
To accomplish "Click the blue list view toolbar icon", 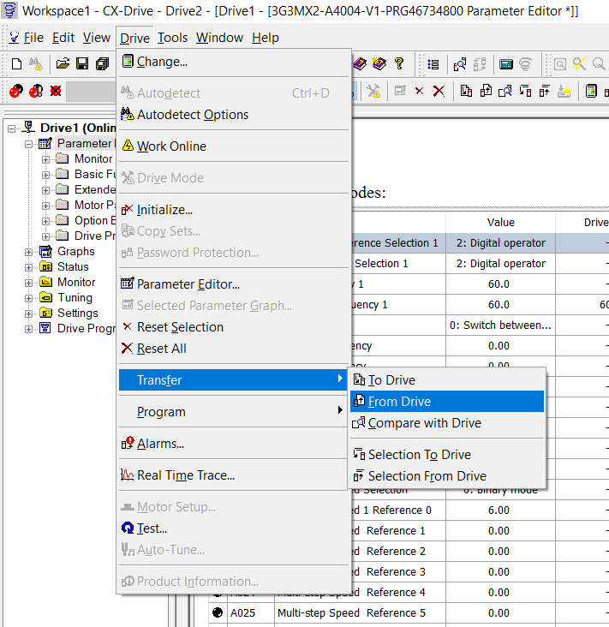I will point(433,64).
